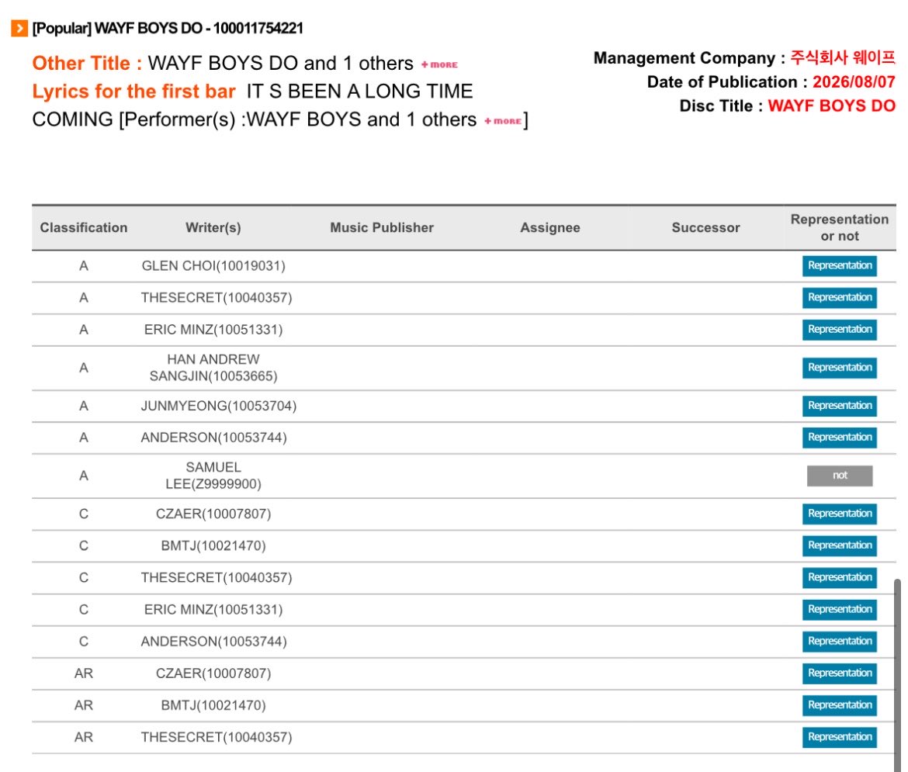Click the Music Publisher column header
Viewport: 908px width, 772px height.
(382, 227)
